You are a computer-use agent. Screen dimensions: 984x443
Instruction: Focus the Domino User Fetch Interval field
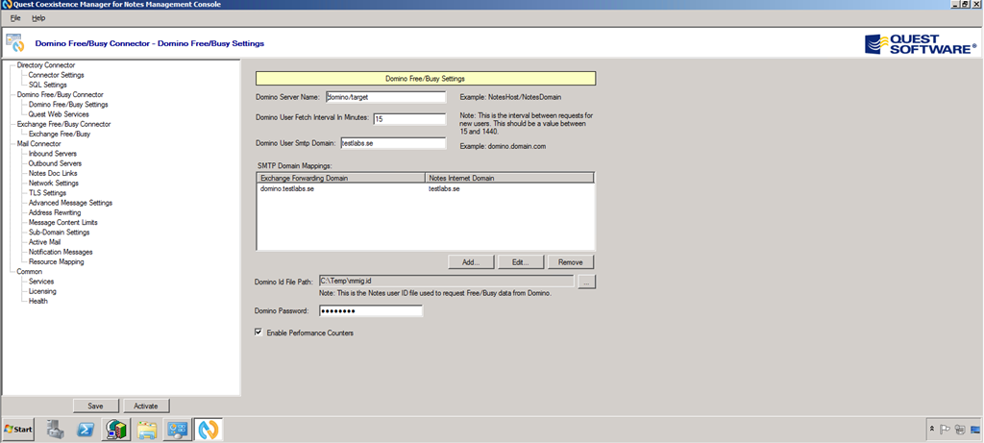[x=409, y=118]
